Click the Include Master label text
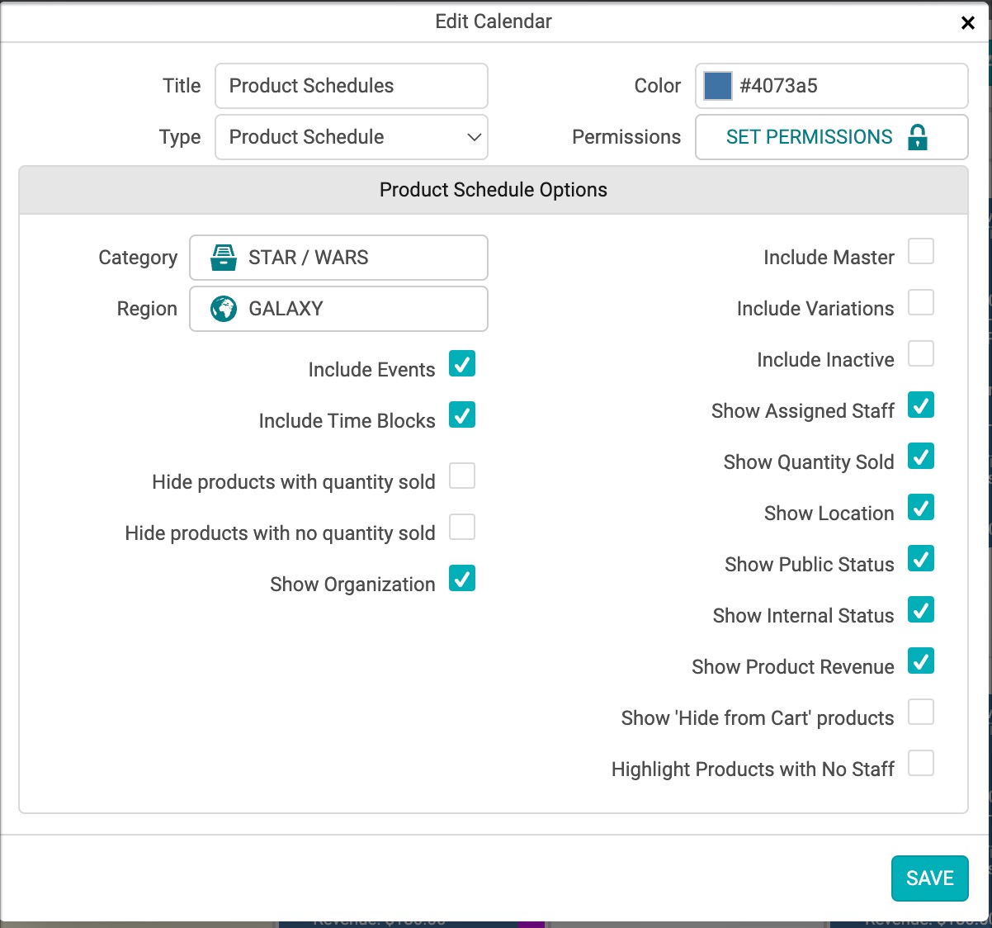 pos(829,258)
